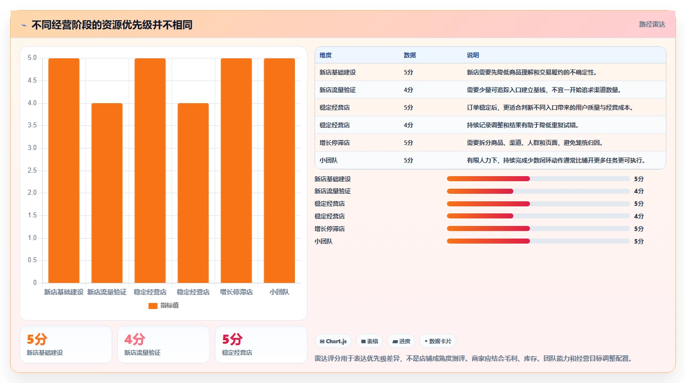Click the 新店基础建设 x-axis label under the chart

64,292
